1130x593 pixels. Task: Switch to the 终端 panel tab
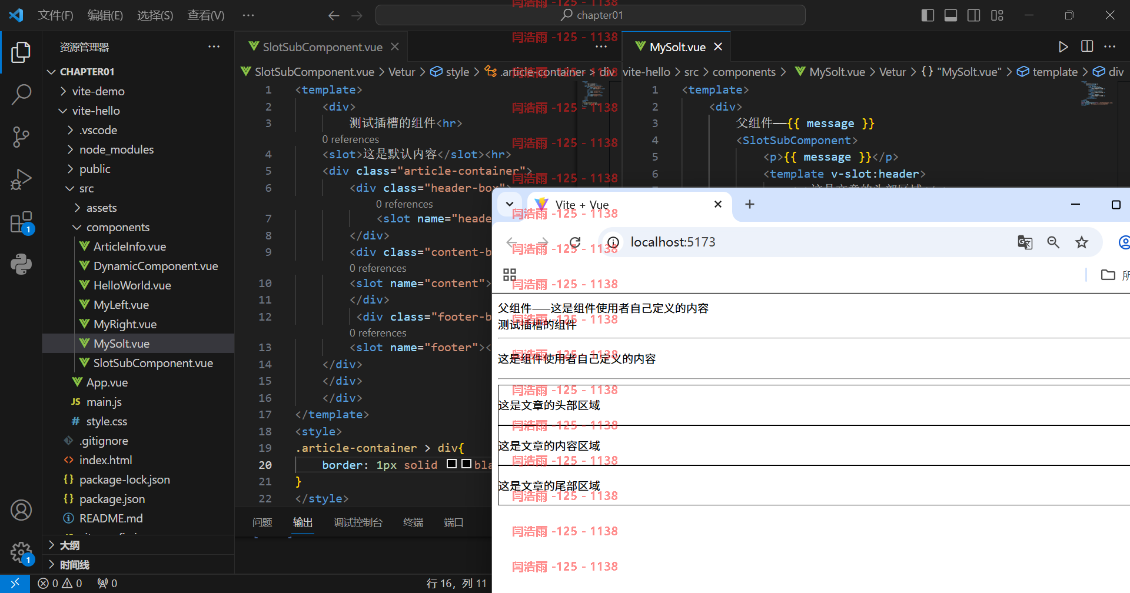pos(413,522)
